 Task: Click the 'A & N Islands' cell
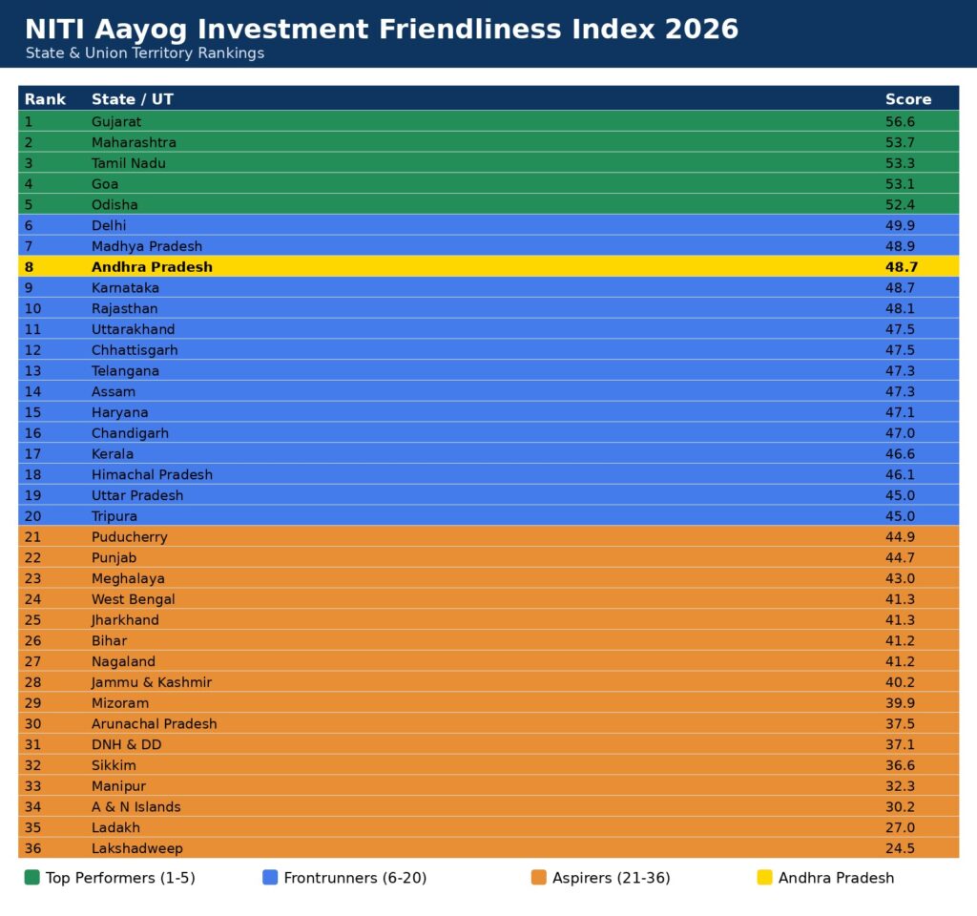135,807
